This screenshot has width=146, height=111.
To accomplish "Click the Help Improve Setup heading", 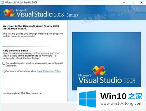I will pyautogui.click(x=15, y=50).
